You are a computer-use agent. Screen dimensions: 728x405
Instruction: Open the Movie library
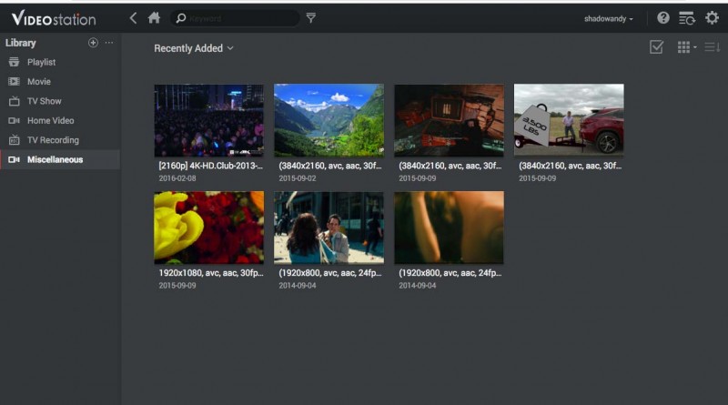38,82
